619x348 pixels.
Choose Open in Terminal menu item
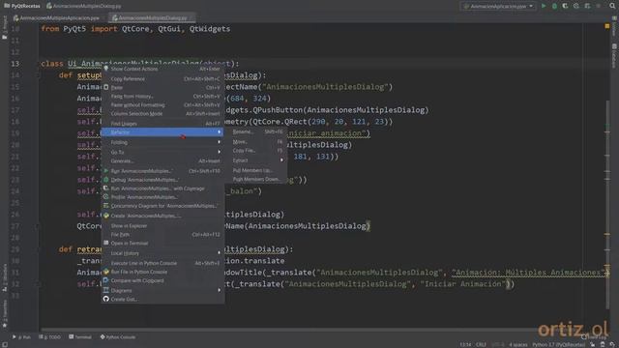(x=162, y=243)
